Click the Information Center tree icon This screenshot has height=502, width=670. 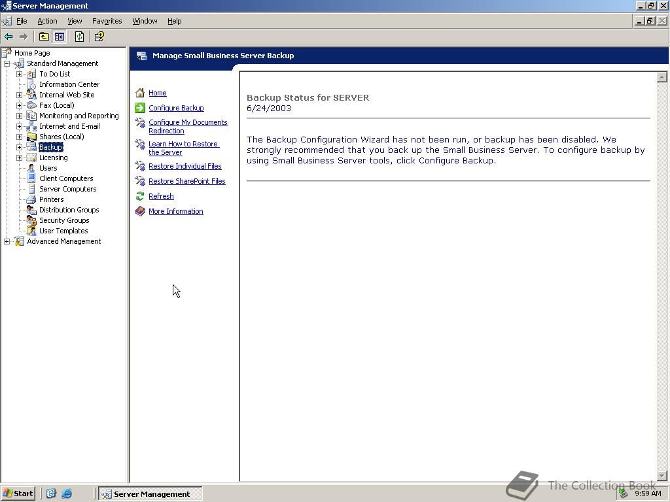pyautogui.click(x=31, y=84)
